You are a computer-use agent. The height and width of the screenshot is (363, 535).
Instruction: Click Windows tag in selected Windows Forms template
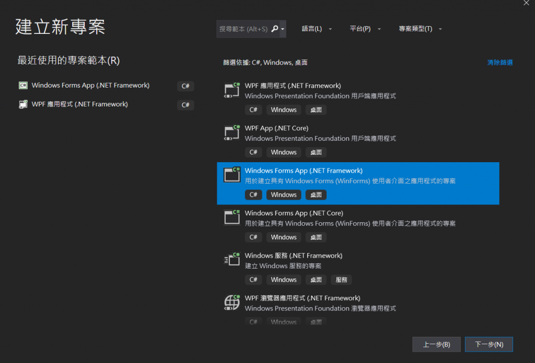[284, 195]
